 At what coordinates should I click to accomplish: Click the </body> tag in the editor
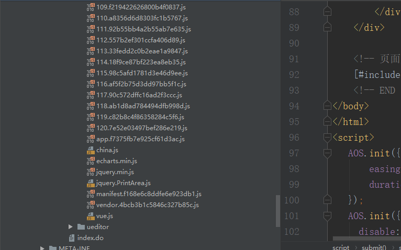click(x=351, y=106)
